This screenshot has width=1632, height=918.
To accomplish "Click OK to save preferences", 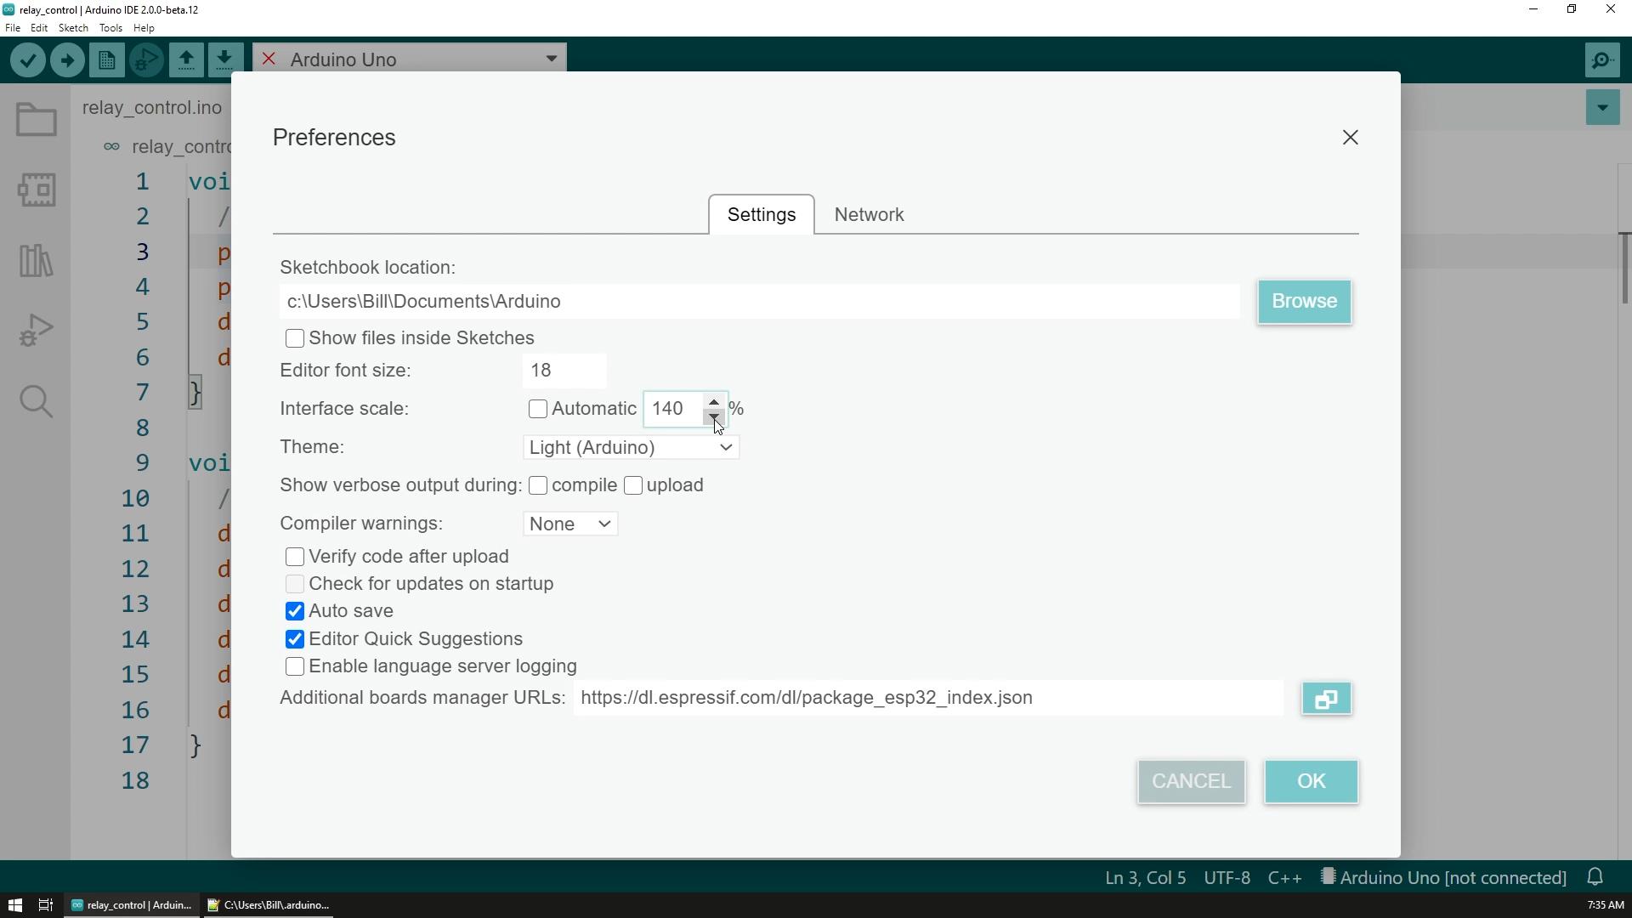I will pos(1311,782).
